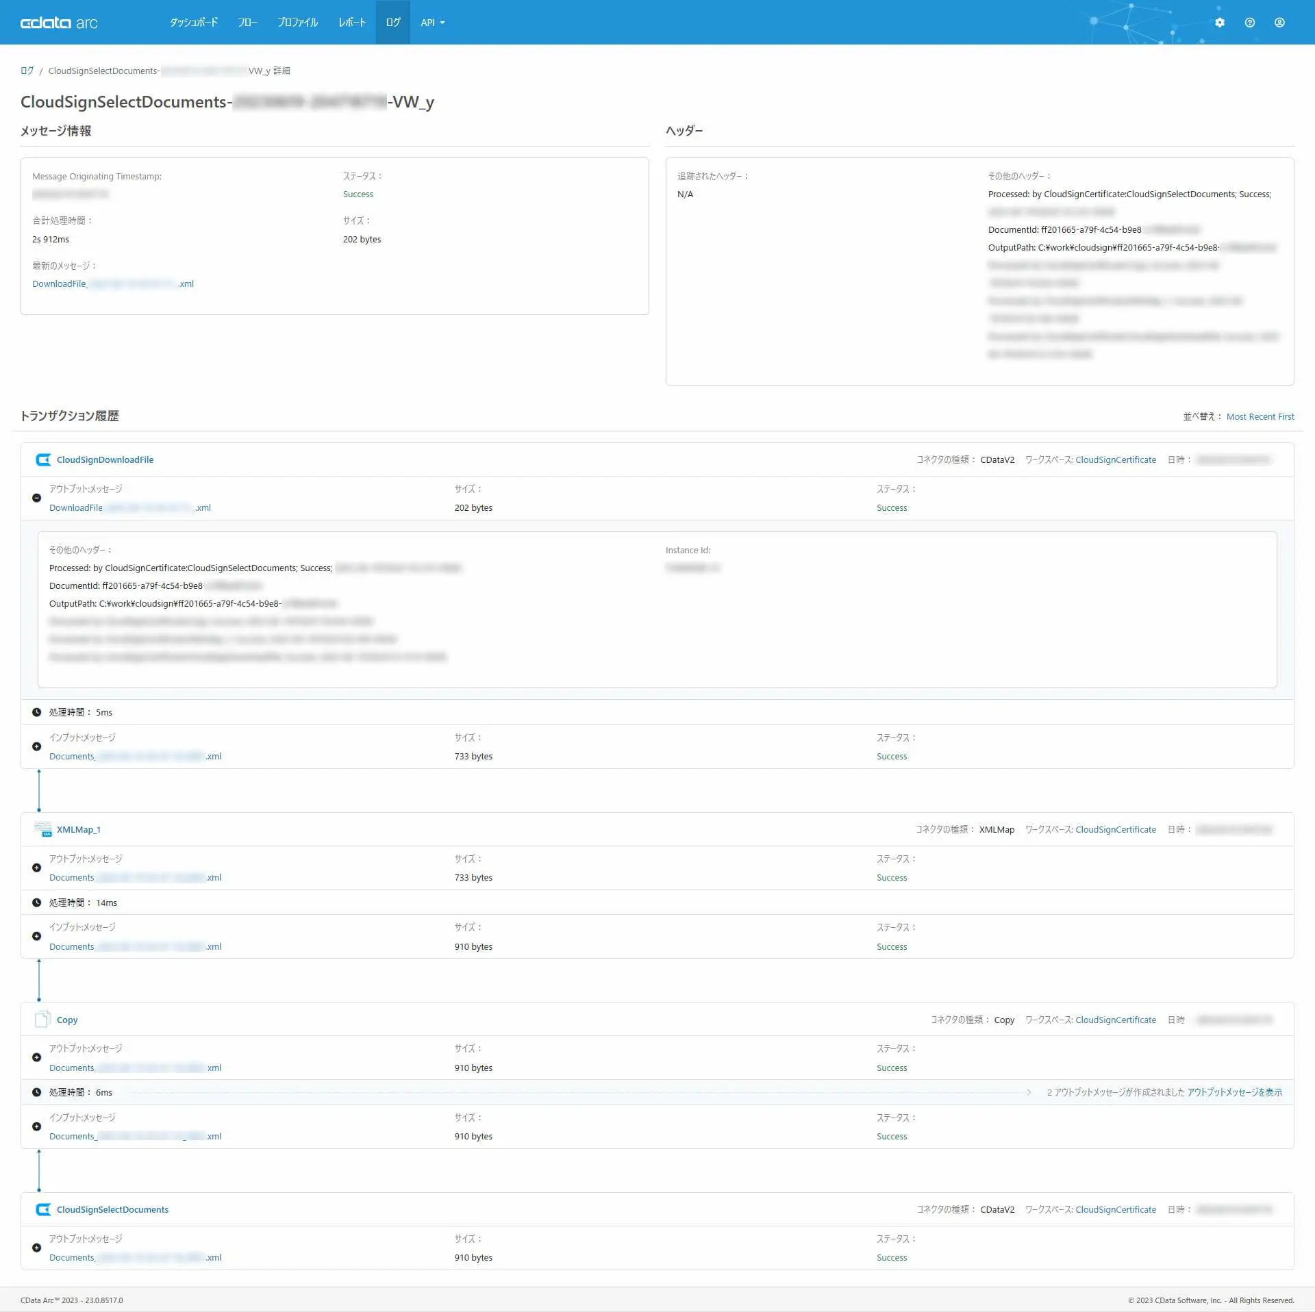Open the user account icon
Viewport: 1315px width, 1312px height.
tap(1279, 23)
